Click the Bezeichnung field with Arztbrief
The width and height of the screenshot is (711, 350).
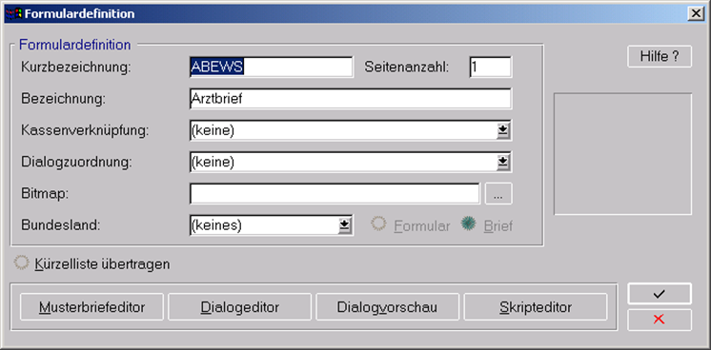pyautogui.click(x=351, y=99)
